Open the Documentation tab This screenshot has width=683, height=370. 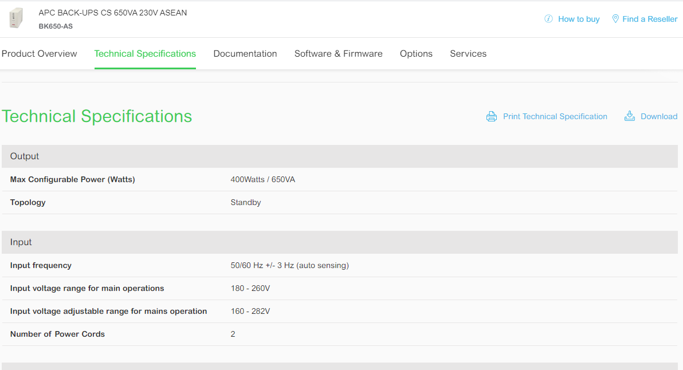pos(245,53)
